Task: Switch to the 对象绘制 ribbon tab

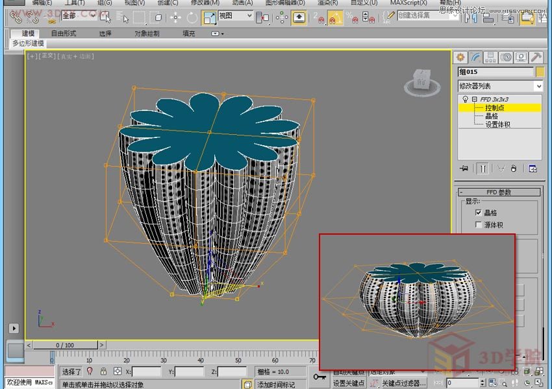Action: (147, 33)
